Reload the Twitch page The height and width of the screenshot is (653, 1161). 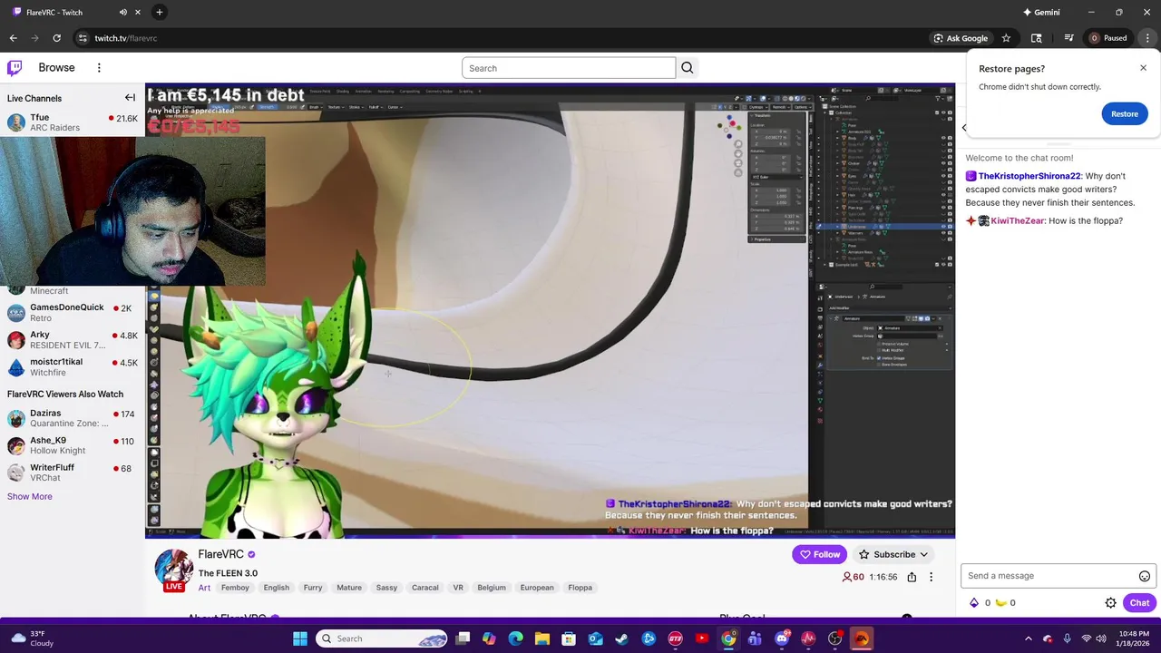pos(56,38)
